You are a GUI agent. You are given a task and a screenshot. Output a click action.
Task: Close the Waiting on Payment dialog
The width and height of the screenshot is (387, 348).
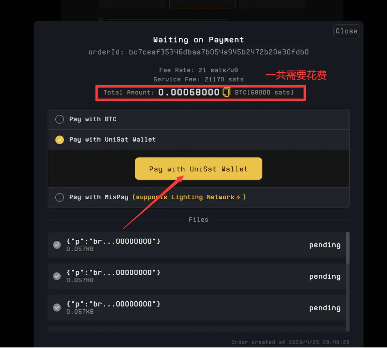pos(346,31)
